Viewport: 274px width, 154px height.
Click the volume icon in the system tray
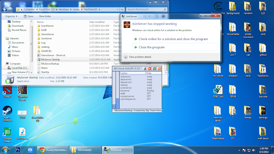pos(254,150)
